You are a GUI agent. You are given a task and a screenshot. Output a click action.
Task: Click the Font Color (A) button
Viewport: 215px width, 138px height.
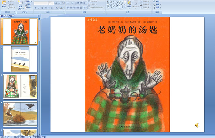(x=61, y=8)
